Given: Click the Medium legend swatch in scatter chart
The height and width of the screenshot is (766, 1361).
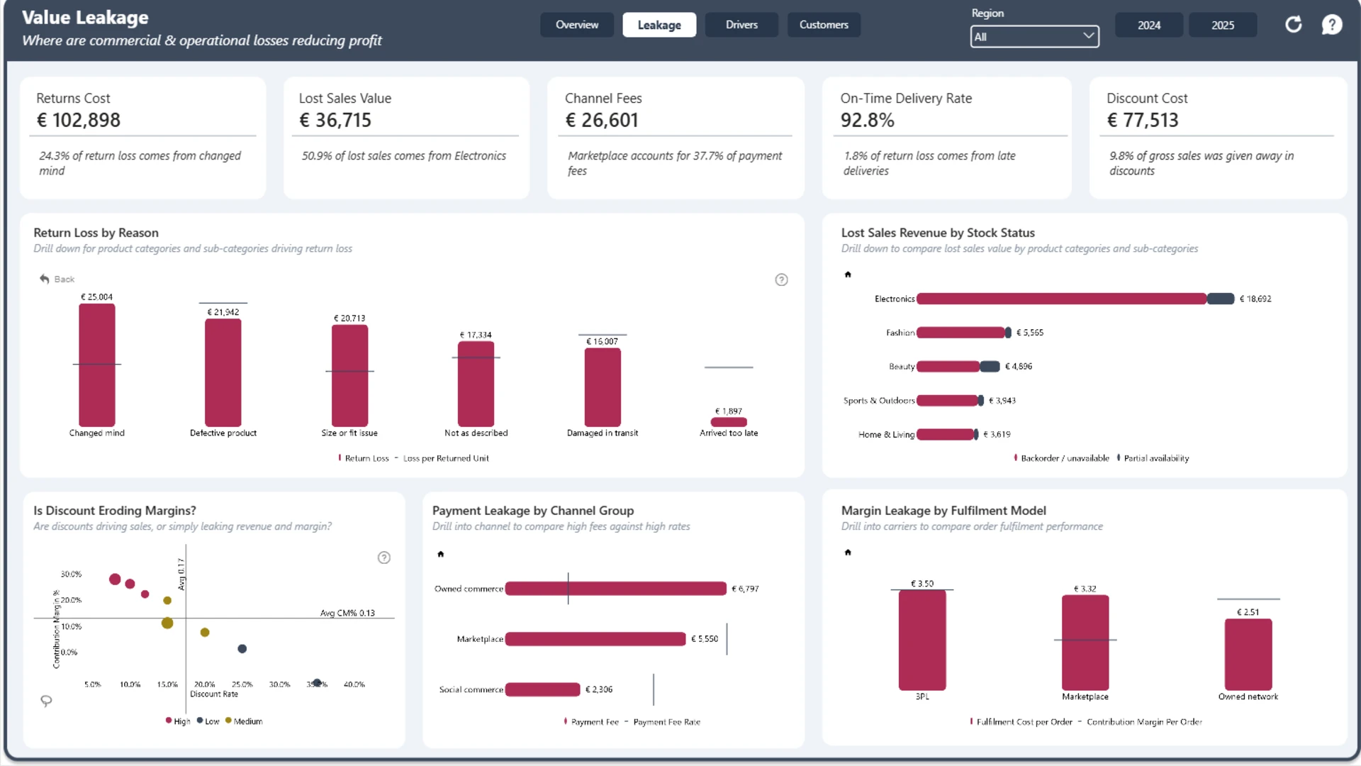Looking at the screenshot, I should pos(228,721).
